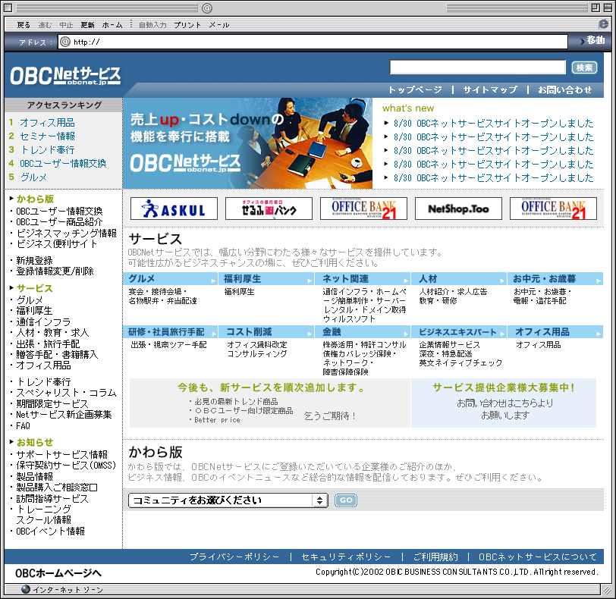
Task: Open FAQ in the sidebar
Action: (x=24, y=425)
